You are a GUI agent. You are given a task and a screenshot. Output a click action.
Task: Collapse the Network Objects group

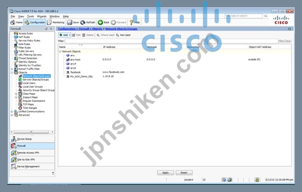coord(60,51)
